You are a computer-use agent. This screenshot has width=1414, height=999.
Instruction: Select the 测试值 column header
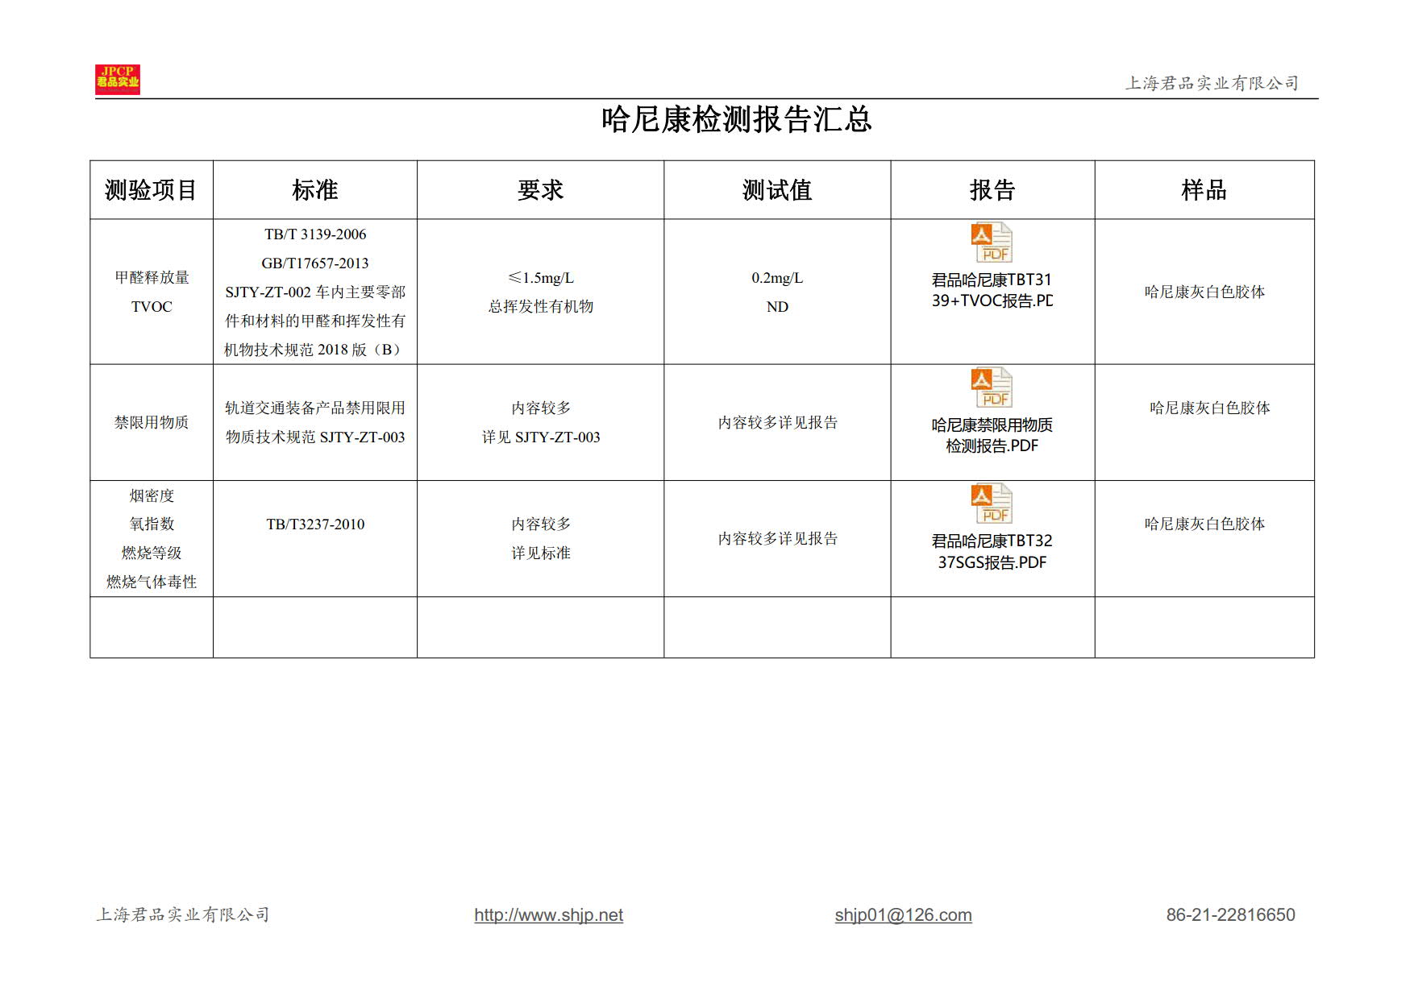coord(777,190)
